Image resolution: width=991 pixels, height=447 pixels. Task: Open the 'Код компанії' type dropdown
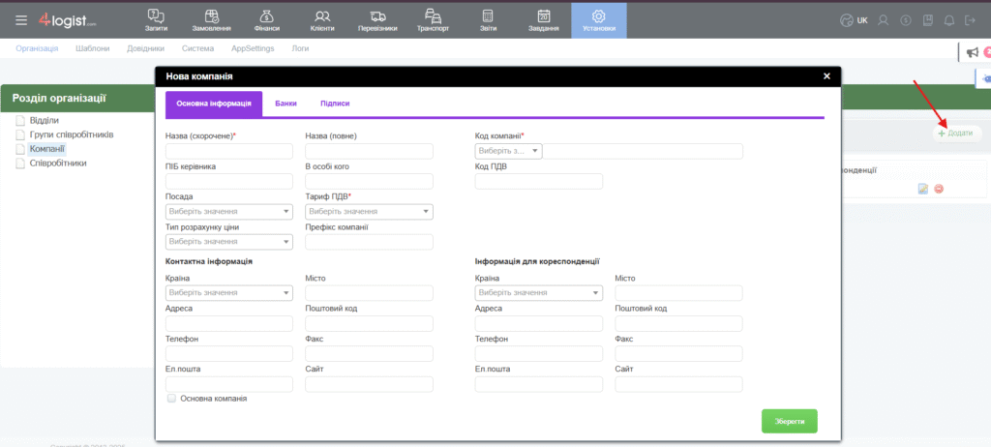pyautogui.click(x=508, y=151)
